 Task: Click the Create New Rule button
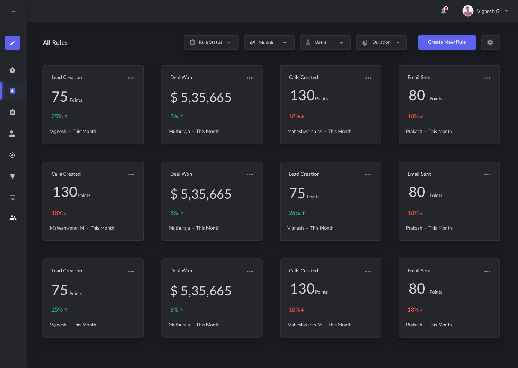[447, 42]
